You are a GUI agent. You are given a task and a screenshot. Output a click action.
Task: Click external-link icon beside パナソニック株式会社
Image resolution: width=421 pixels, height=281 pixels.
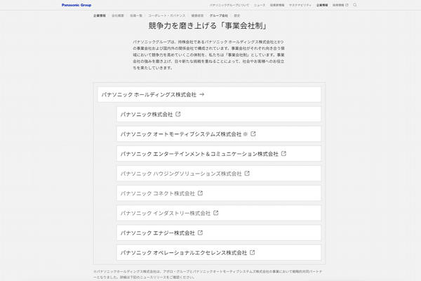(x=178, y=114)
